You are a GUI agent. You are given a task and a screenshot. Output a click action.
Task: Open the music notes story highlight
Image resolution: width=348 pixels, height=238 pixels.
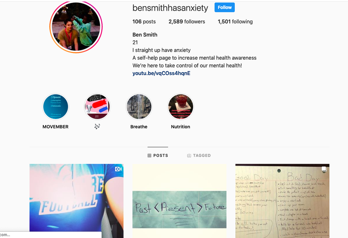(x=97, y=107)
